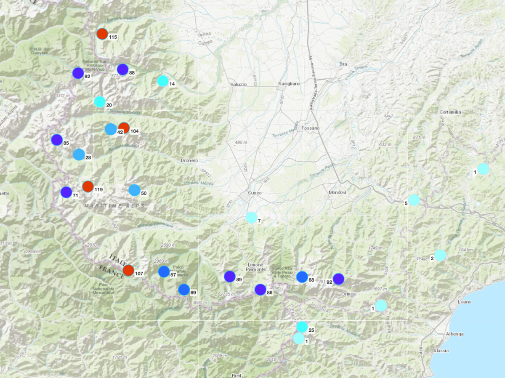
Task: Select the pale marker labeled 7 near Cuneo
Action: pos(251,218)
